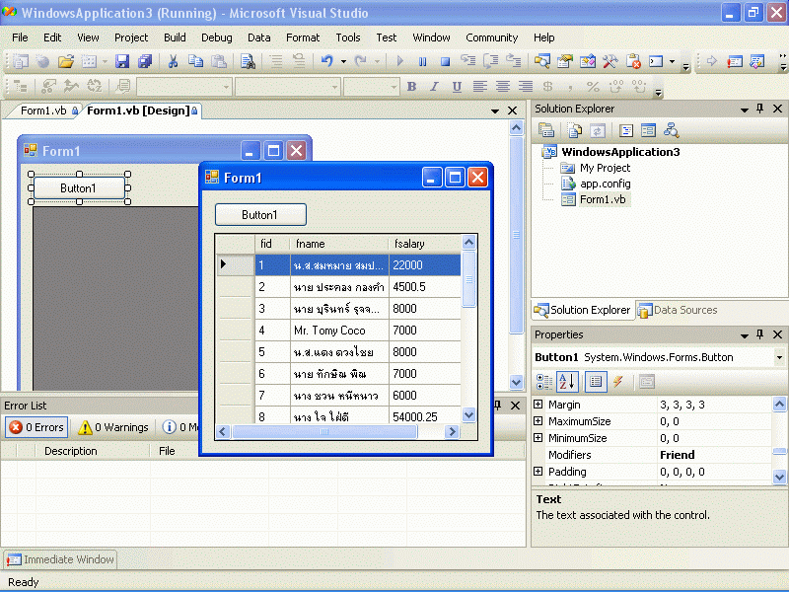This screenshot has height=592, width=789.
Task: Toggle the Warnings filter
Action: [x=113, y=427]
